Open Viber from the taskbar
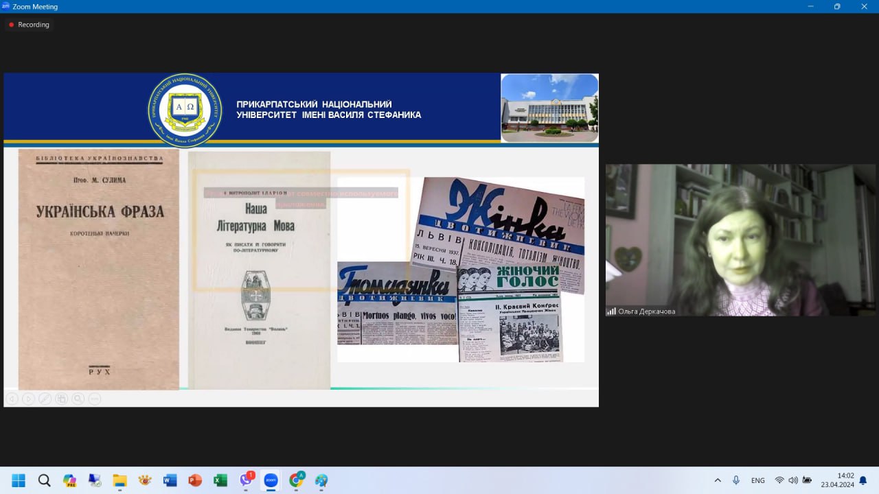Screen dimensions: 879x494 pyautogui.click(x=246, y=480)
